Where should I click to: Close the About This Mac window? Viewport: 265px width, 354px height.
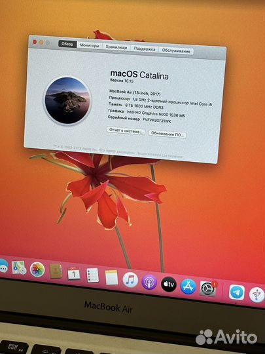click(x=35, y=42)
